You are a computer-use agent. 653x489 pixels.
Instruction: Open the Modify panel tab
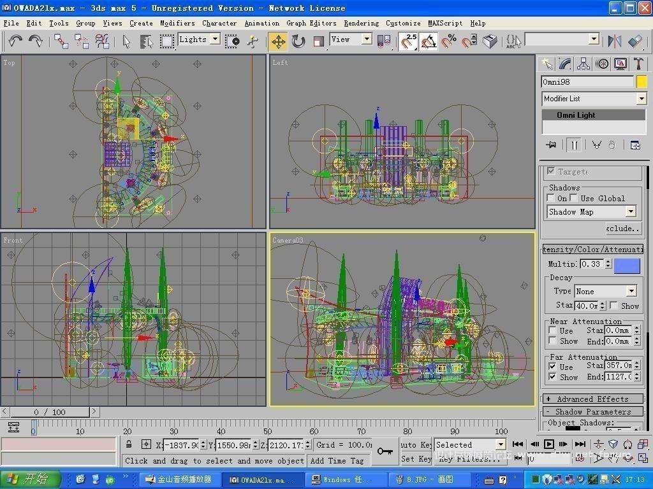pos(565,64)
